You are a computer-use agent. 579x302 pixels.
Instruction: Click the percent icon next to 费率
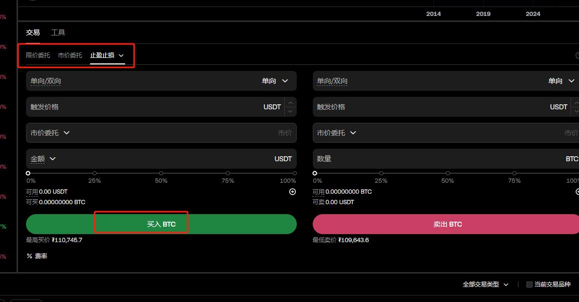(x=30, y=256)
